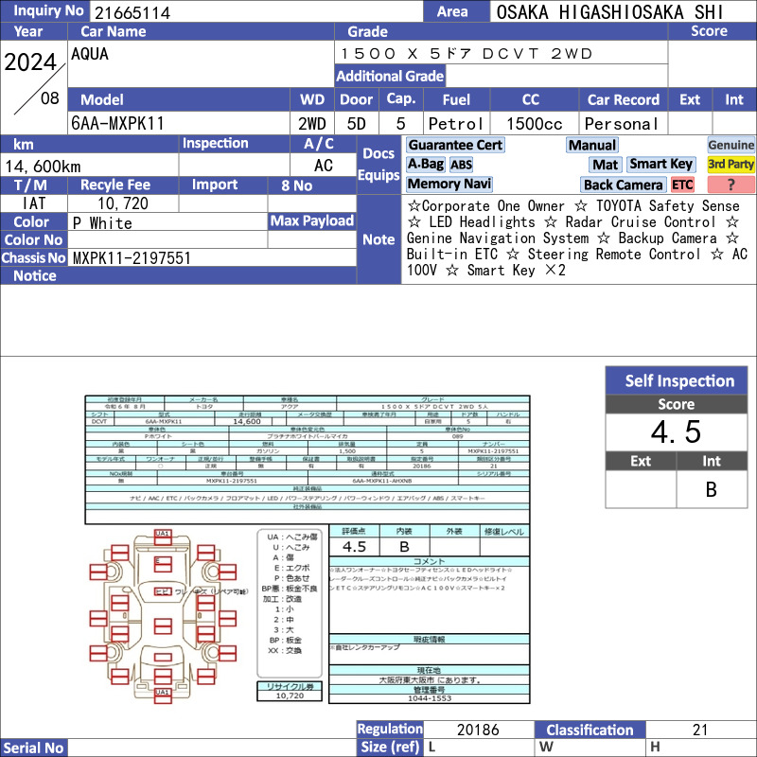Click the 2WD value under WD
The height and width of the screenshot is (757, 757).
(x=312, y=124)
